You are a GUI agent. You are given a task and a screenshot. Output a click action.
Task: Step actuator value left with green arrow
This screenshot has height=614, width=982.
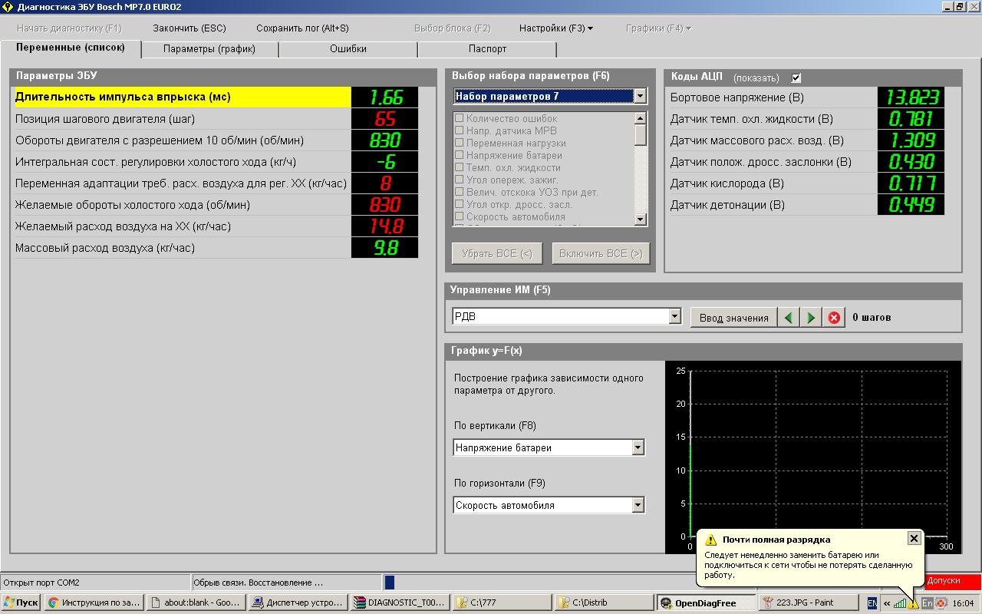click(x=788, y=317)
